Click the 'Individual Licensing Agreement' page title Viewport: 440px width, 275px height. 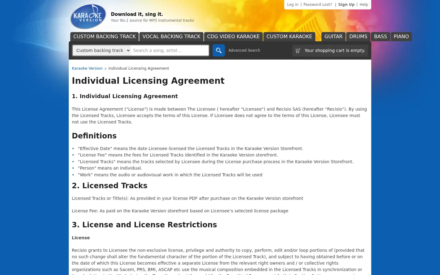tap(148, 81)
